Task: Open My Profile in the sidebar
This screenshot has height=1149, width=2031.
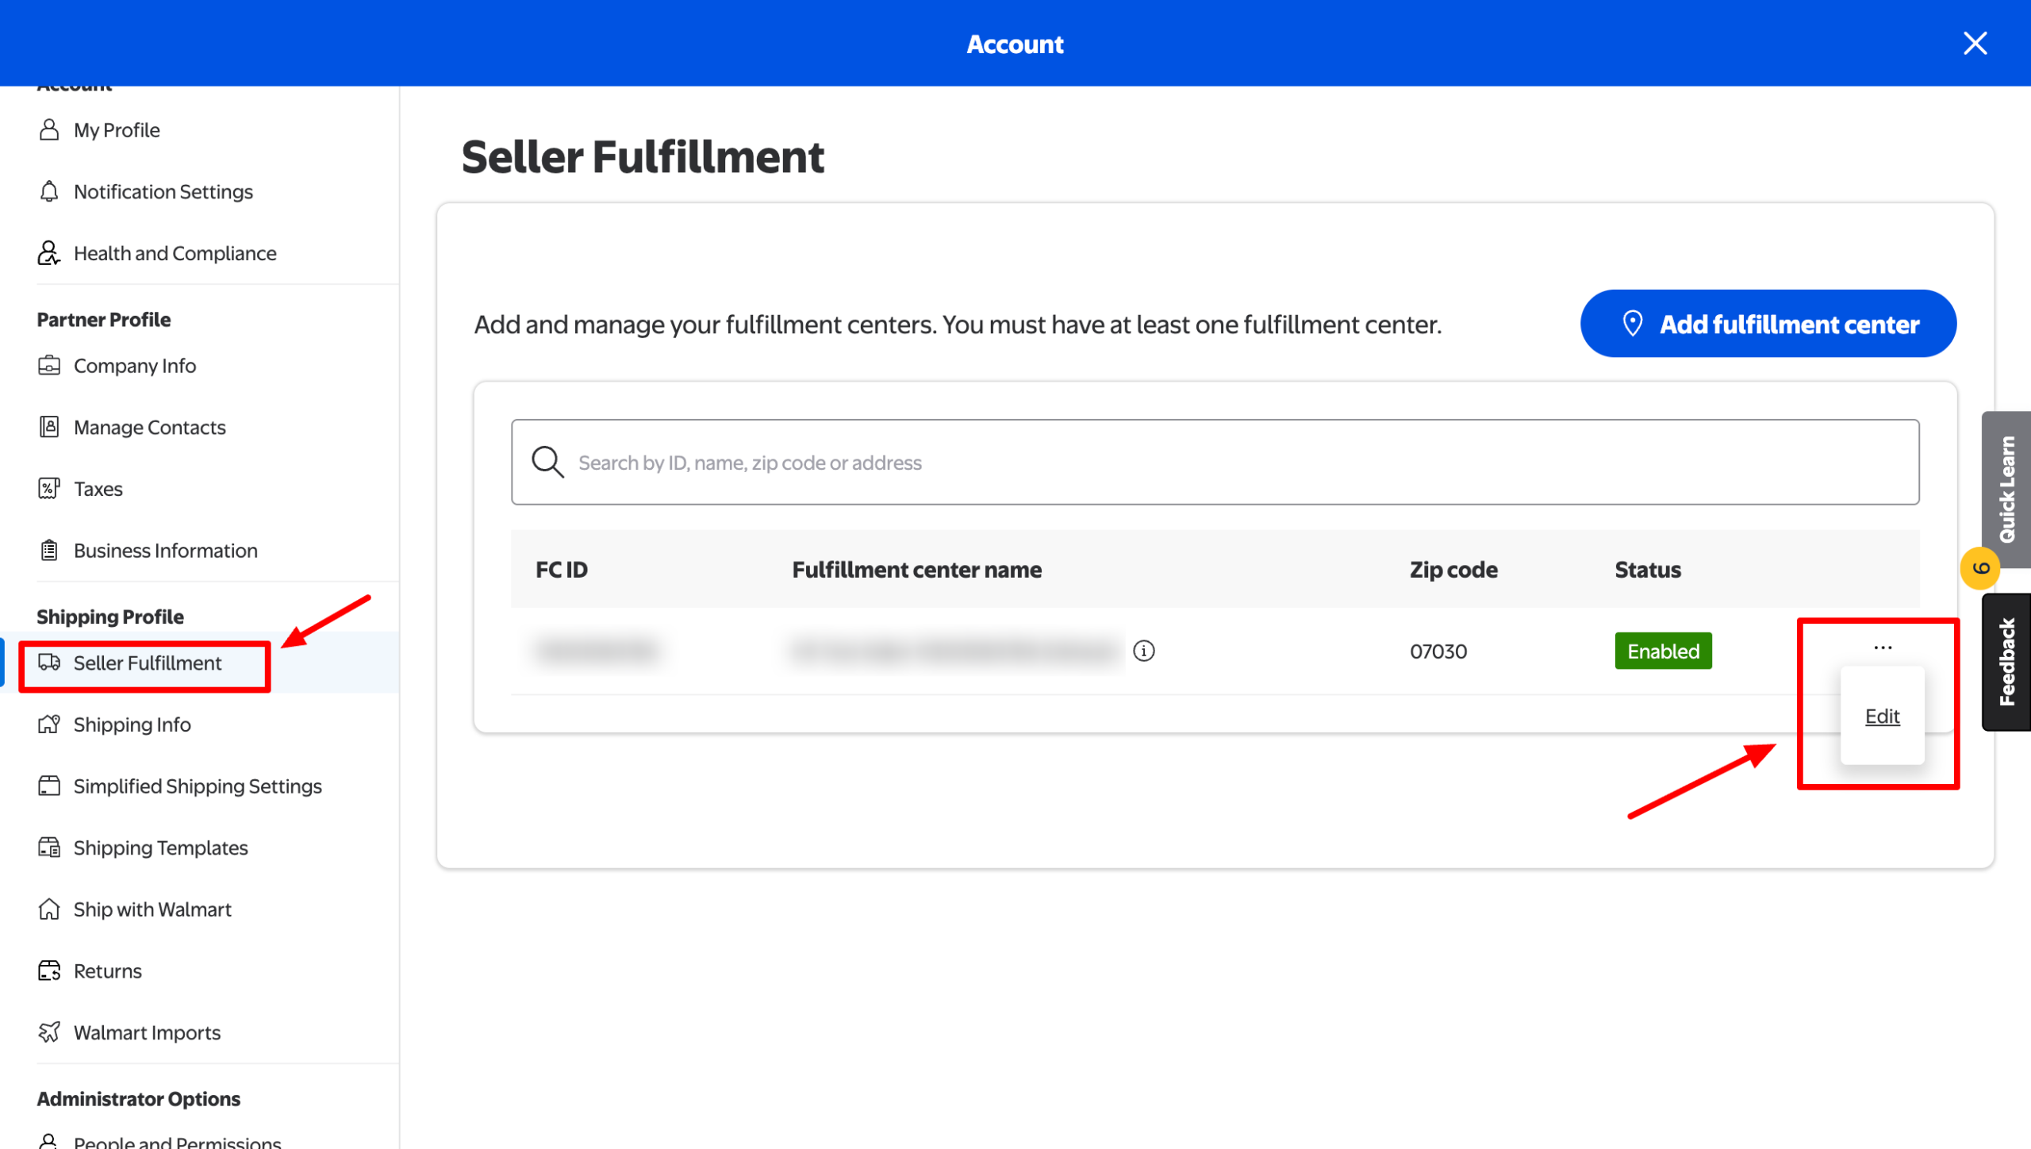Action: click(x=117, y=130)
